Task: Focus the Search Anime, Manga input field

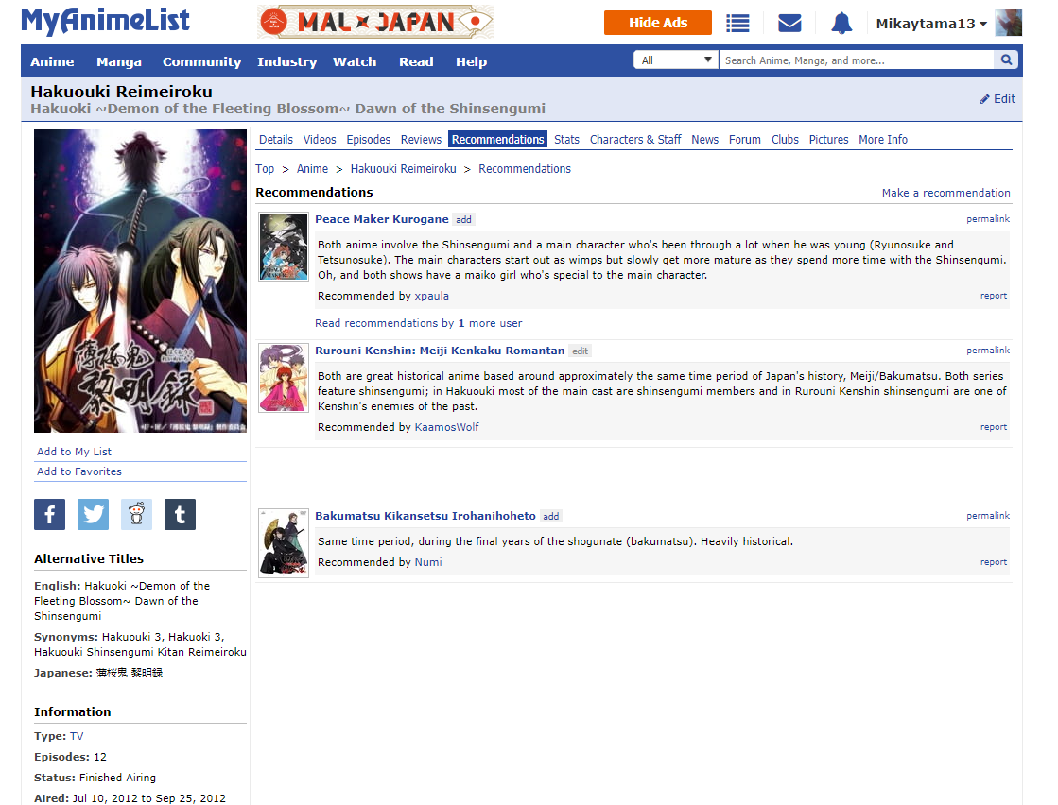Action: click(x=856, y=60)
